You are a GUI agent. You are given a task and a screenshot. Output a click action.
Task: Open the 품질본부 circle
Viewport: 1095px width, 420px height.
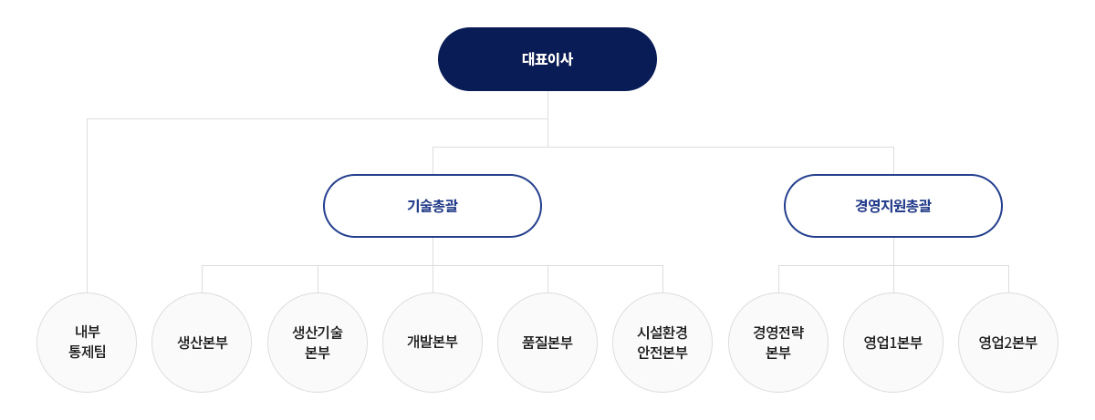547,343
